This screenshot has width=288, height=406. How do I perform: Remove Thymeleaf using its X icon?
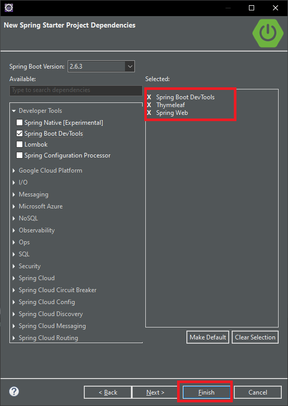149,105
